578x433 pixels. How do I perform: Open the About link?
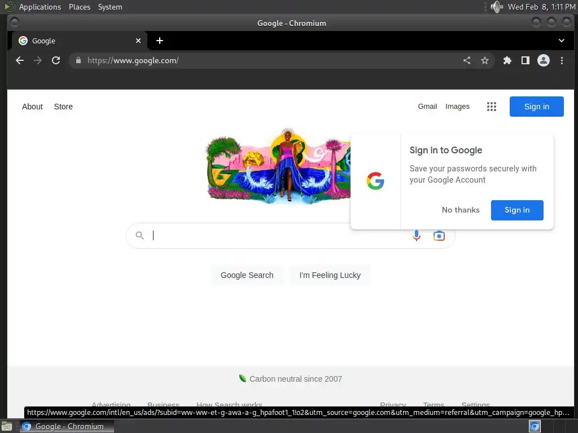(32, 107)
